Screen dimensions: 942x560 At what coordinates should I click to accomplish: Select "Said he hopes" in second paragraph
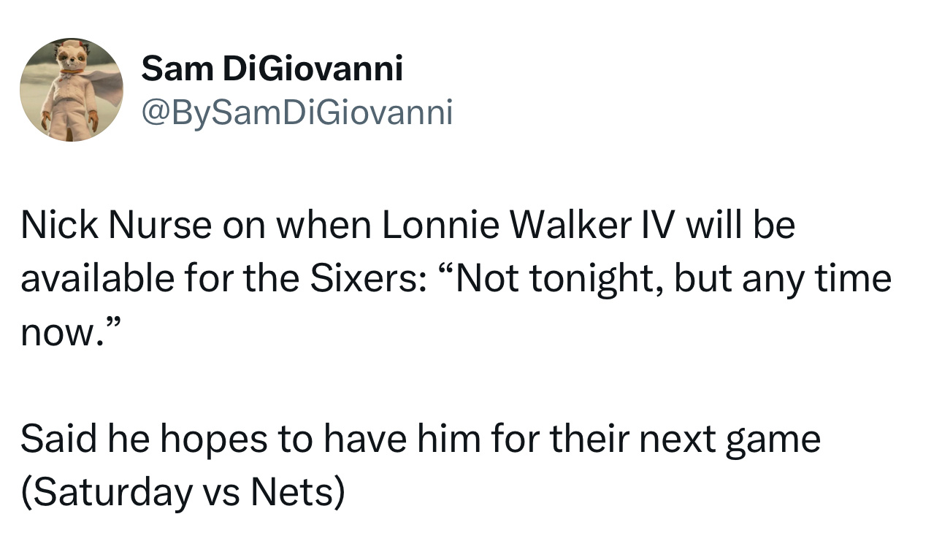(x=143, y=440)
